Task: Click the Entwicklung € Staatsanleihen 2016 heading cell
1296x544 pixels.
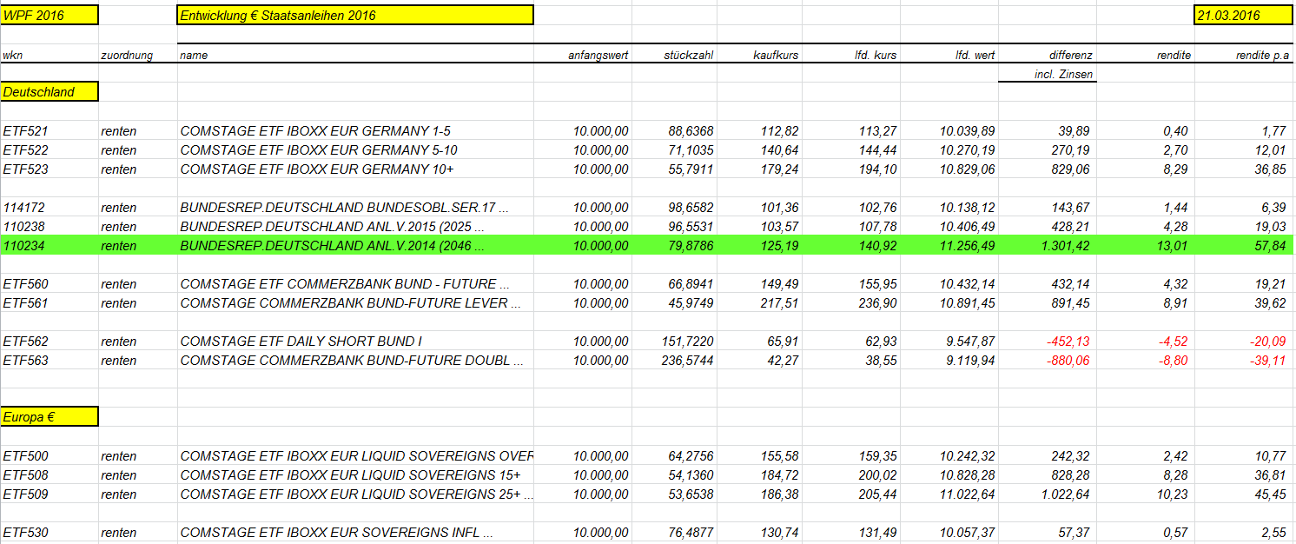Action: click(355, 15)
